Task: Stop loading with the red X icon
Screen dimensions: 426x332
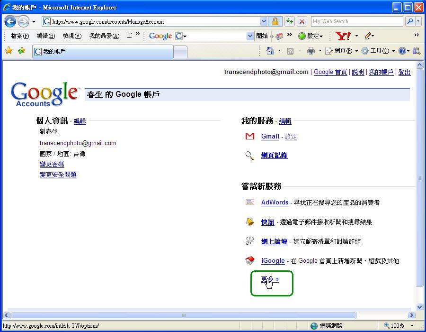Action: (302, 21)
